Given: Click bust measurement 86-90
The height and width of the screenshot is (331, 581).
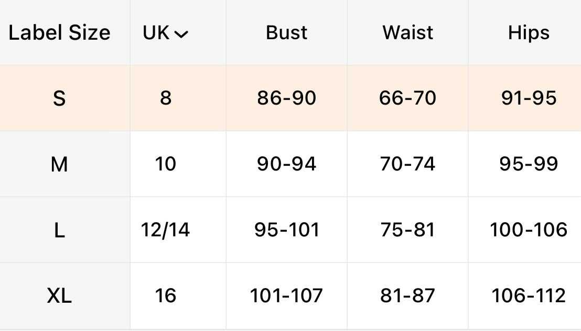Looking at the screenshot, I should pos(287,98).
